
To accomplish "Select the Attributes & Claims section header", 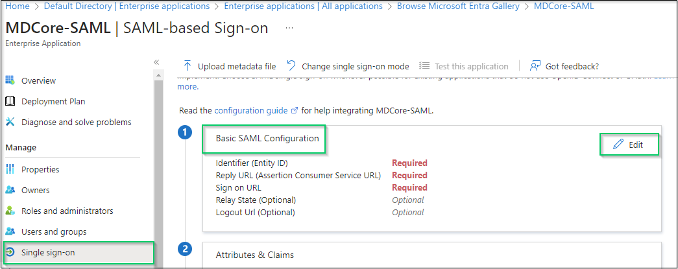I will [255, 255].
